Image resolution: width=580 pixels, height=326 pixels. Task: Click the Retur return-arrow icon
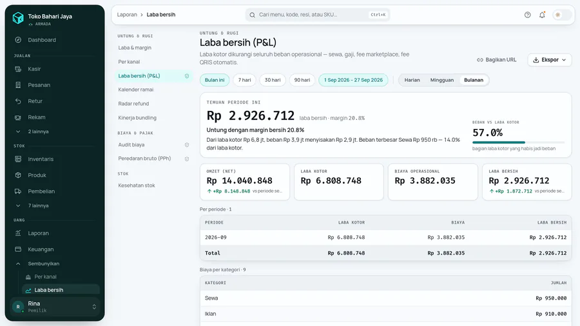click(x=18, y=101)
